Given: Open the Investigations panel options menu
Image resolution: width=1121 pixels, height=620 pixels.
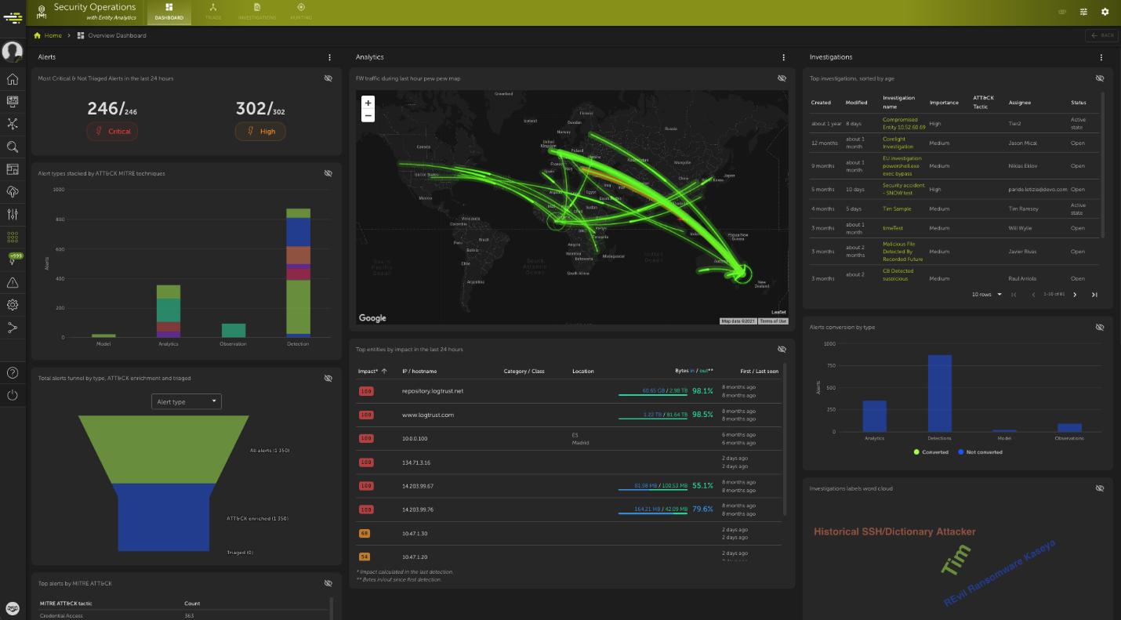Looking at the screenshot, I should pyautogui.click(x=1101, y=57).
